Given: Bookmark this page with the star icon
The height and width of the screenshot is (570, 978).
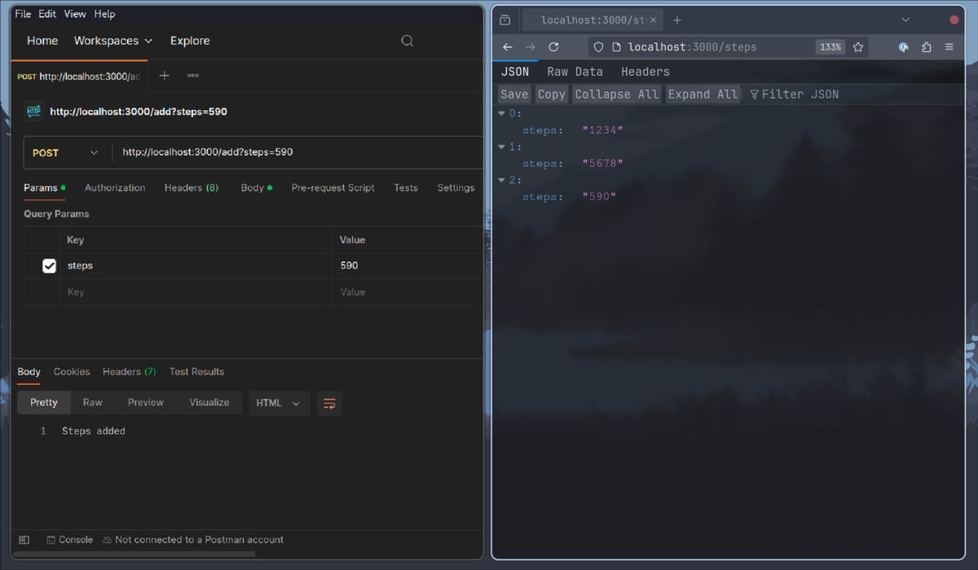Looking at the screenshot, I should pos(858,47).
